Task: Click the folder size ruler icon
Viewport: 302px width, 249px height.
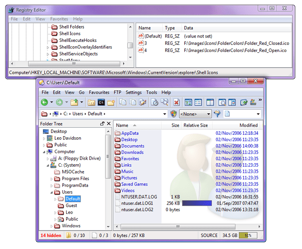Action: coord(91,102)
